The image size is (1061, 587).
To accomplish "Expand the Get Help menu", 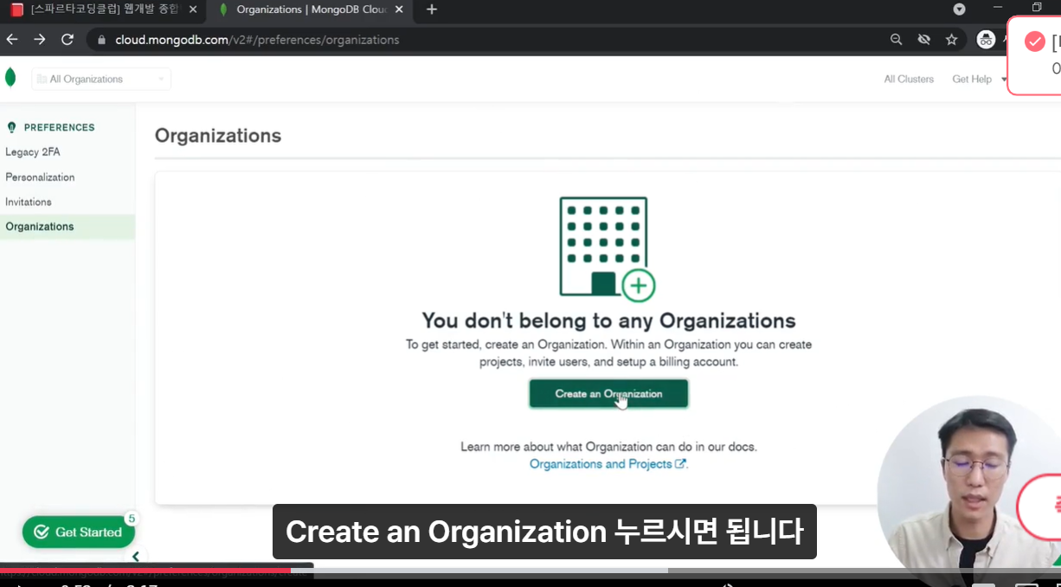I will [x=980, y=79].
